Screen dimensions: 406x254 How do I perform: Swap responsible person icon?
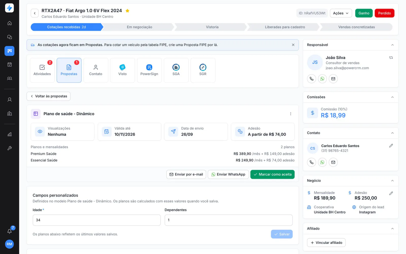(391, 58)
